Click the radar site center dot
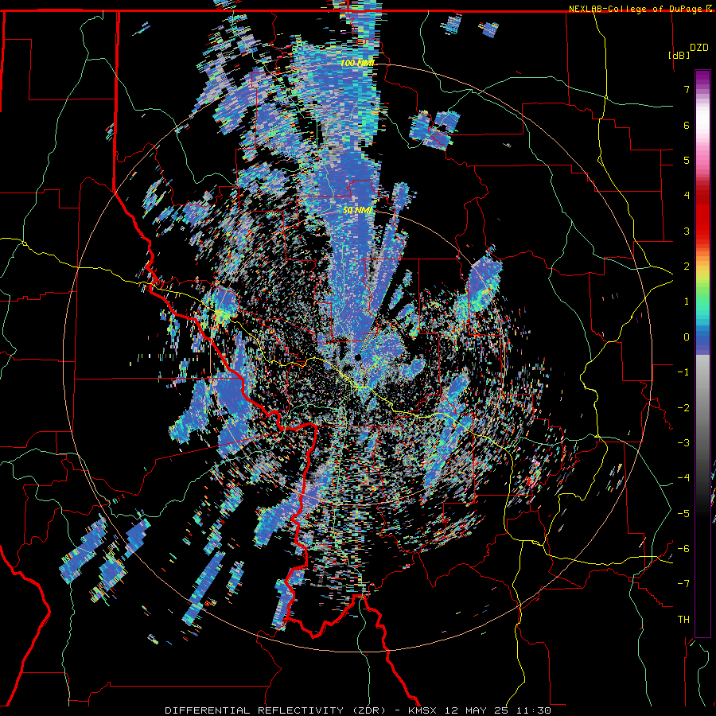This screenshot has height=716, width=716. 358,357
